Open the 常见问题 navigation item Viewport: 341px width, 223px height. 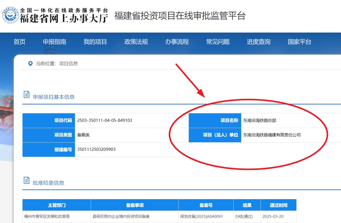point(218,42)
